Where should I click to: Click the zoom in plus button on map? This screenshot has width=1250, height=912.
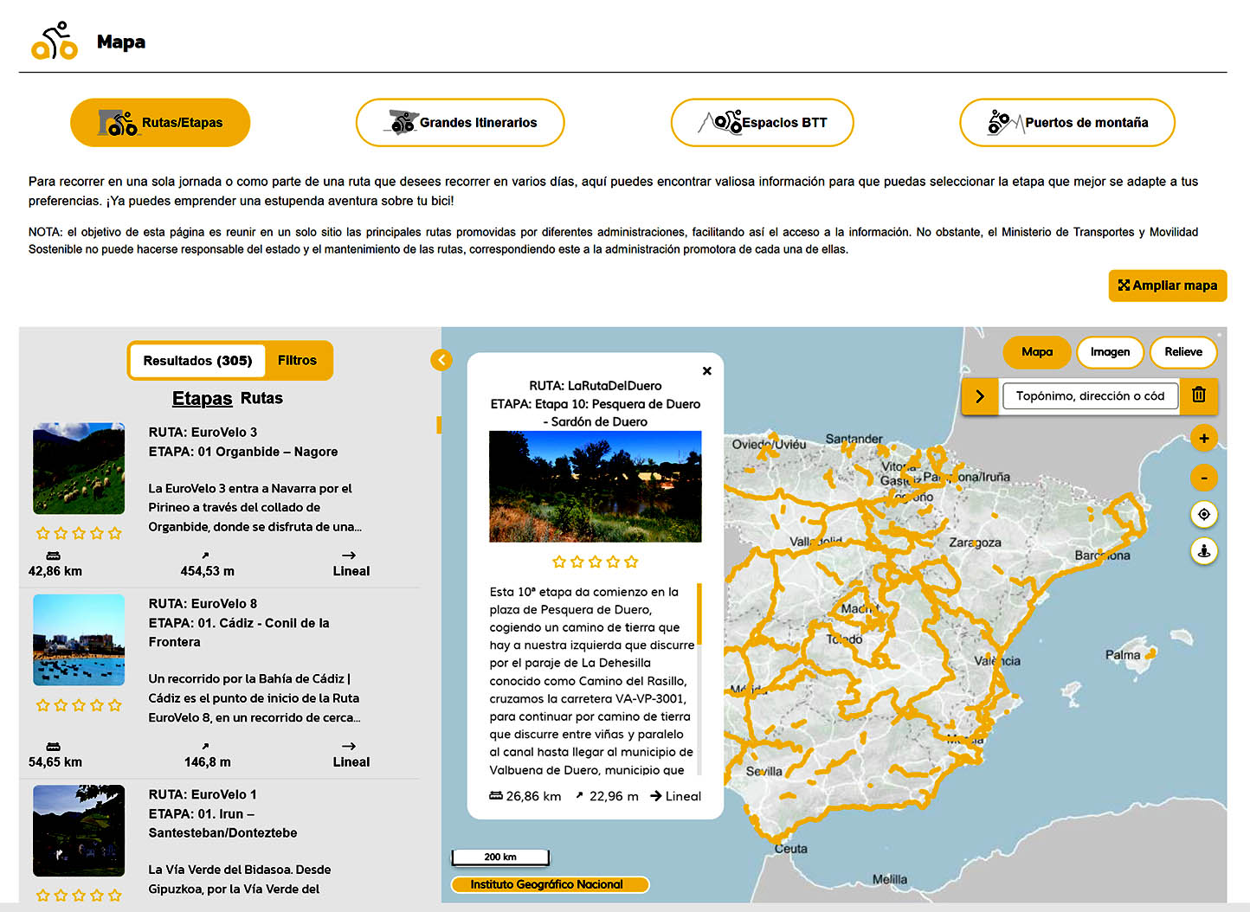pos(1203,439)
